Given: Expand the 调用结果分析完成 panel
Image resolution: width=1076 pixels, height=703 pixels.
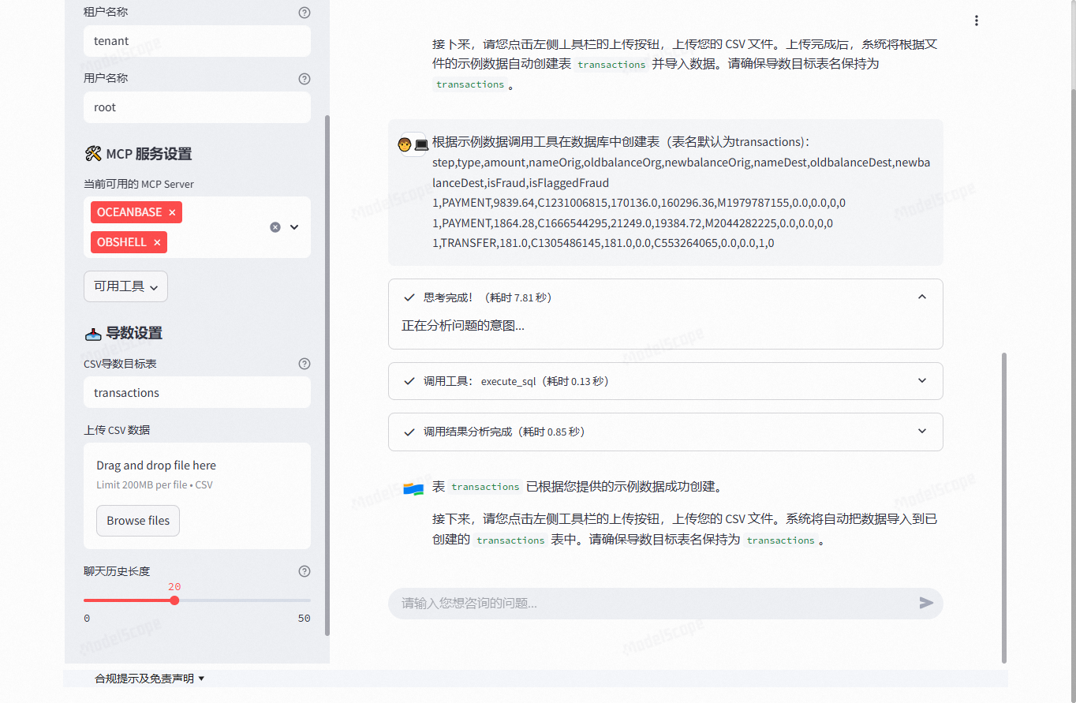Looking at the screenshot, I should pyautogui.click(x=921, y=432).
